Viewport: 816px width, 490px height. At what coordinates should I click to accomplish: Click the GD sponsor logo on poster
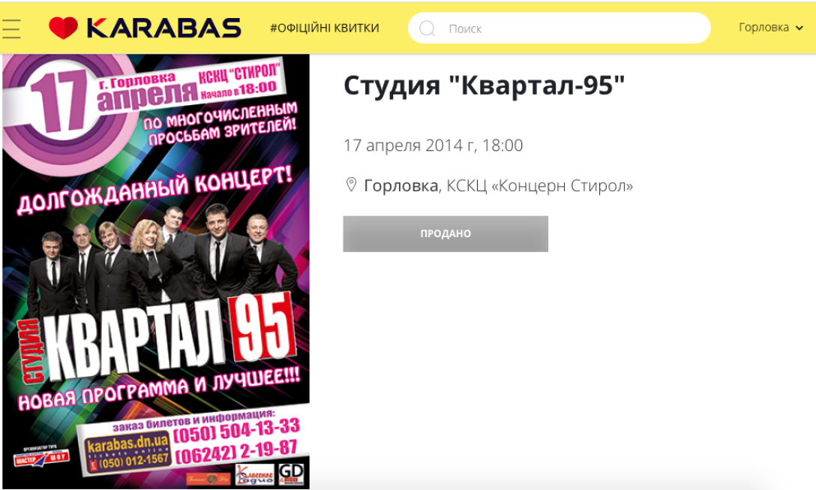[x=291, y=473]
